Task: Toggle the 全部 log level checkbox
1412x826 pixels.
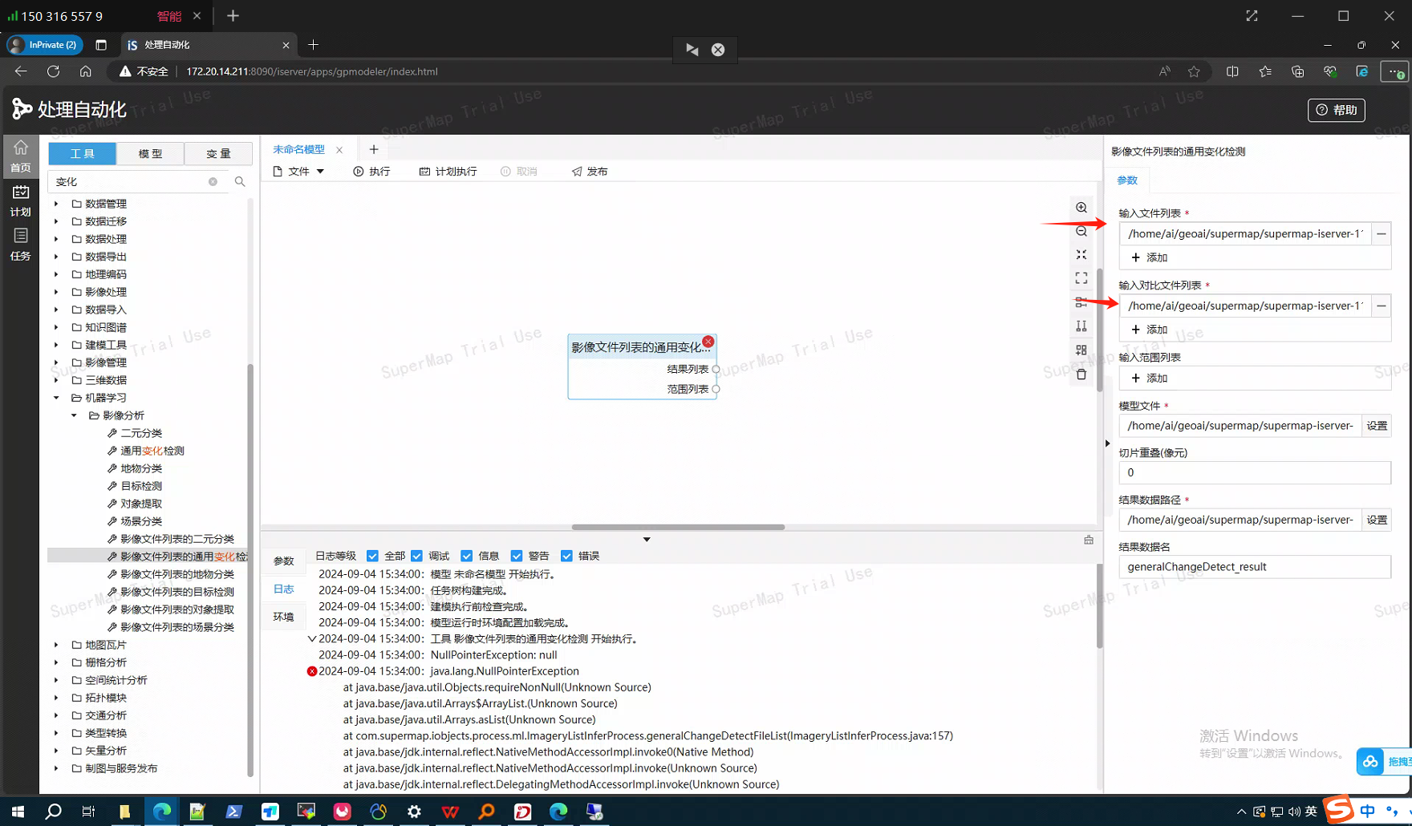Action: (372, 556)
